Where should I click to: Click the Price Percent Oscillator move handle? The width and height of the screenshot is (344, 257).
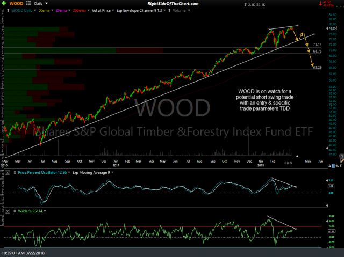[x=15, y=173]
